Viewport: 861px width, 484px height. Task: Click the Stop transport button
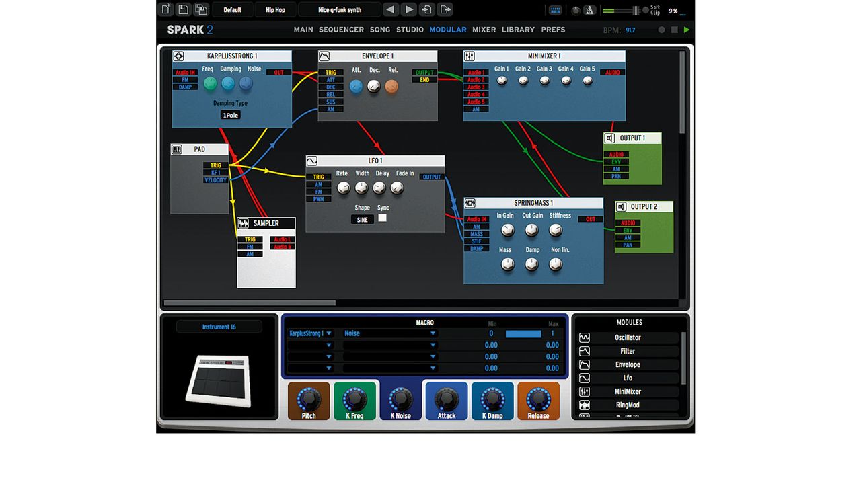tap(674, 30)
